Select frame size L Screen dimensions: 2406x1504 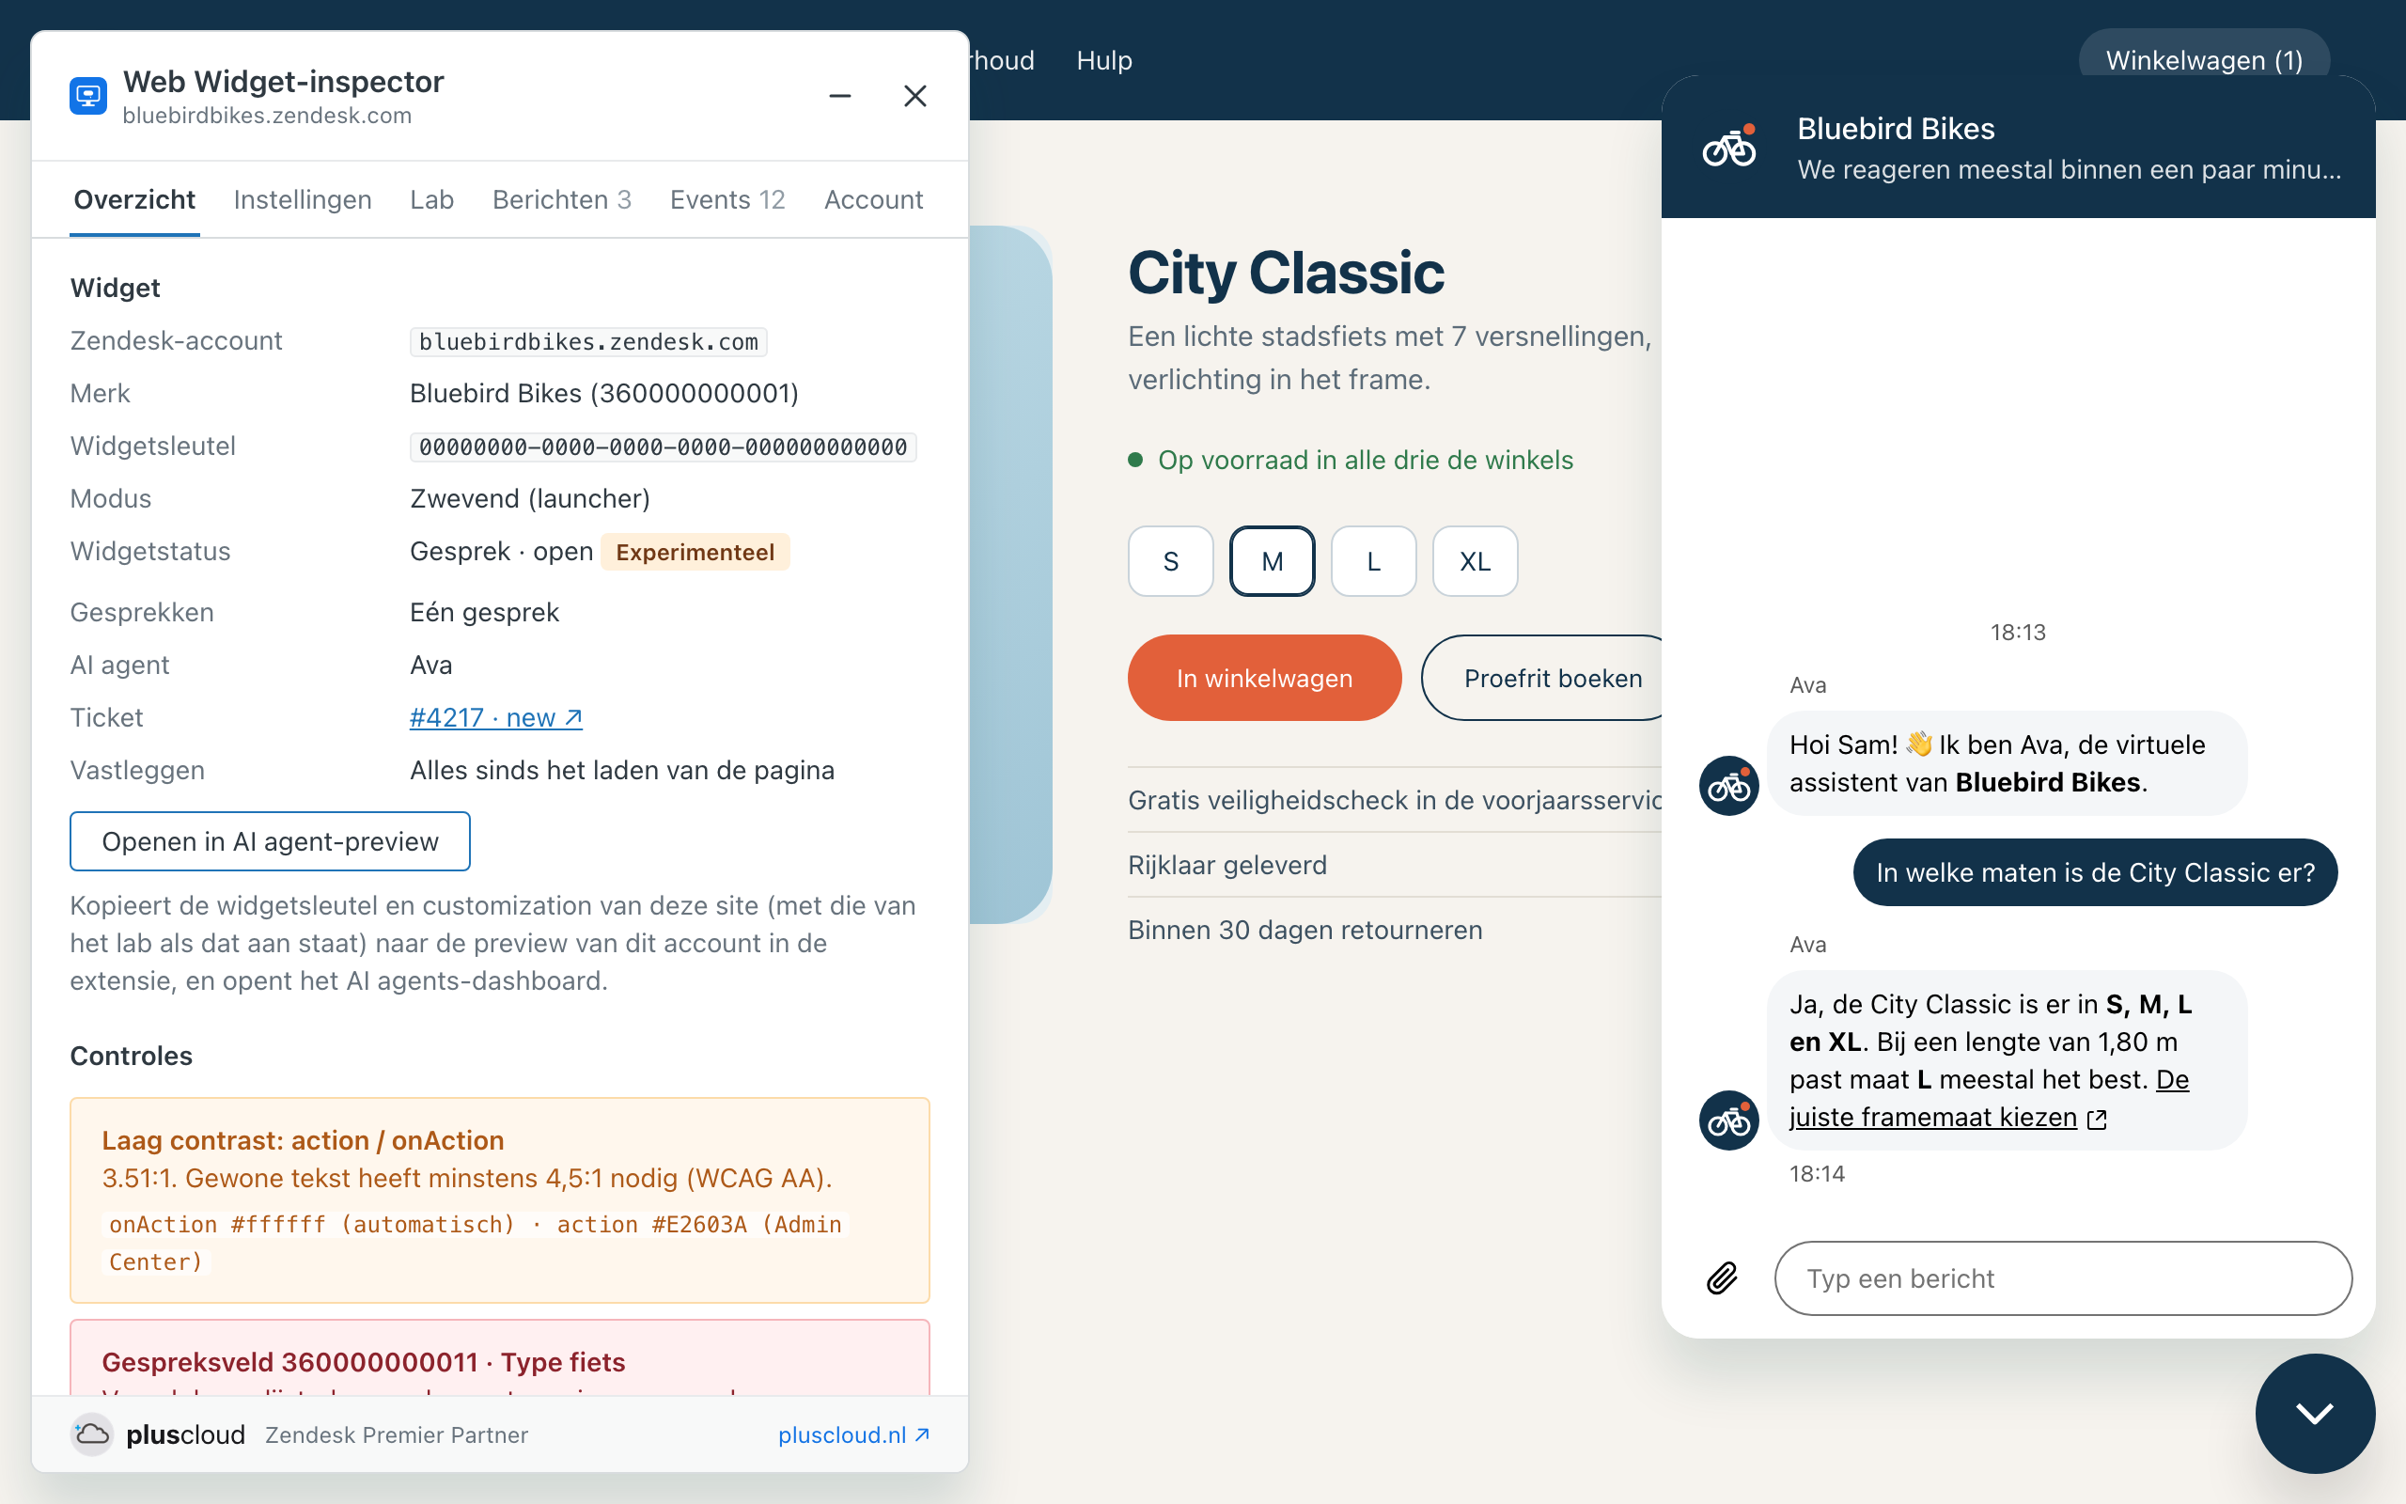tap(1373, 561)
